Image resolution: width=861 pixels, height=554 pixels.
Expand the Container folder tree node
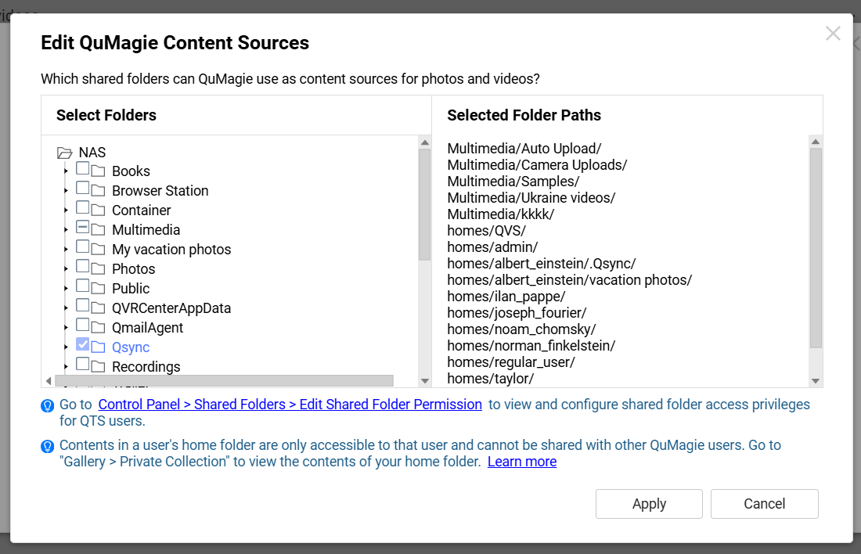tap(67, 210)
